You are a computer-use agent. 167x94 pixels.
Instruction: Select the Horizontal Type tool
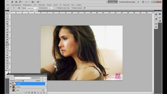pos(7,53)
